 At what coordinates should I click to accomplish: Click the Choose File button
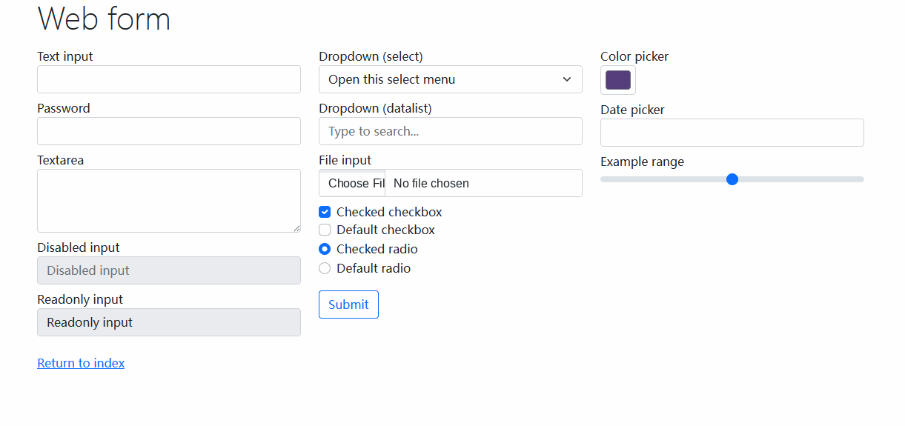point(352,183)
